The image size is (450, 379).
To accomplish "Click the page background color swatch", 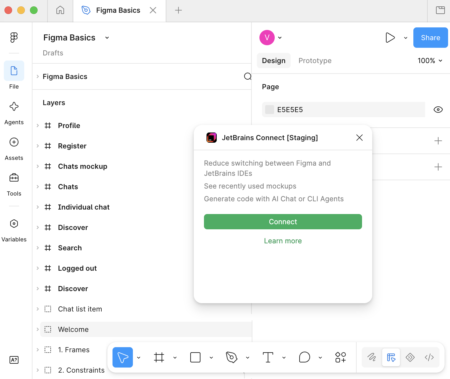I will [x=270, y=110].
